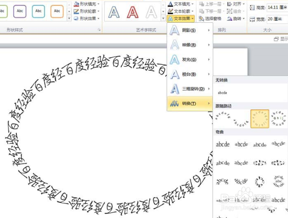Select the upward arch path under 跟随路径
288x218 pixels.
(223, 116)
